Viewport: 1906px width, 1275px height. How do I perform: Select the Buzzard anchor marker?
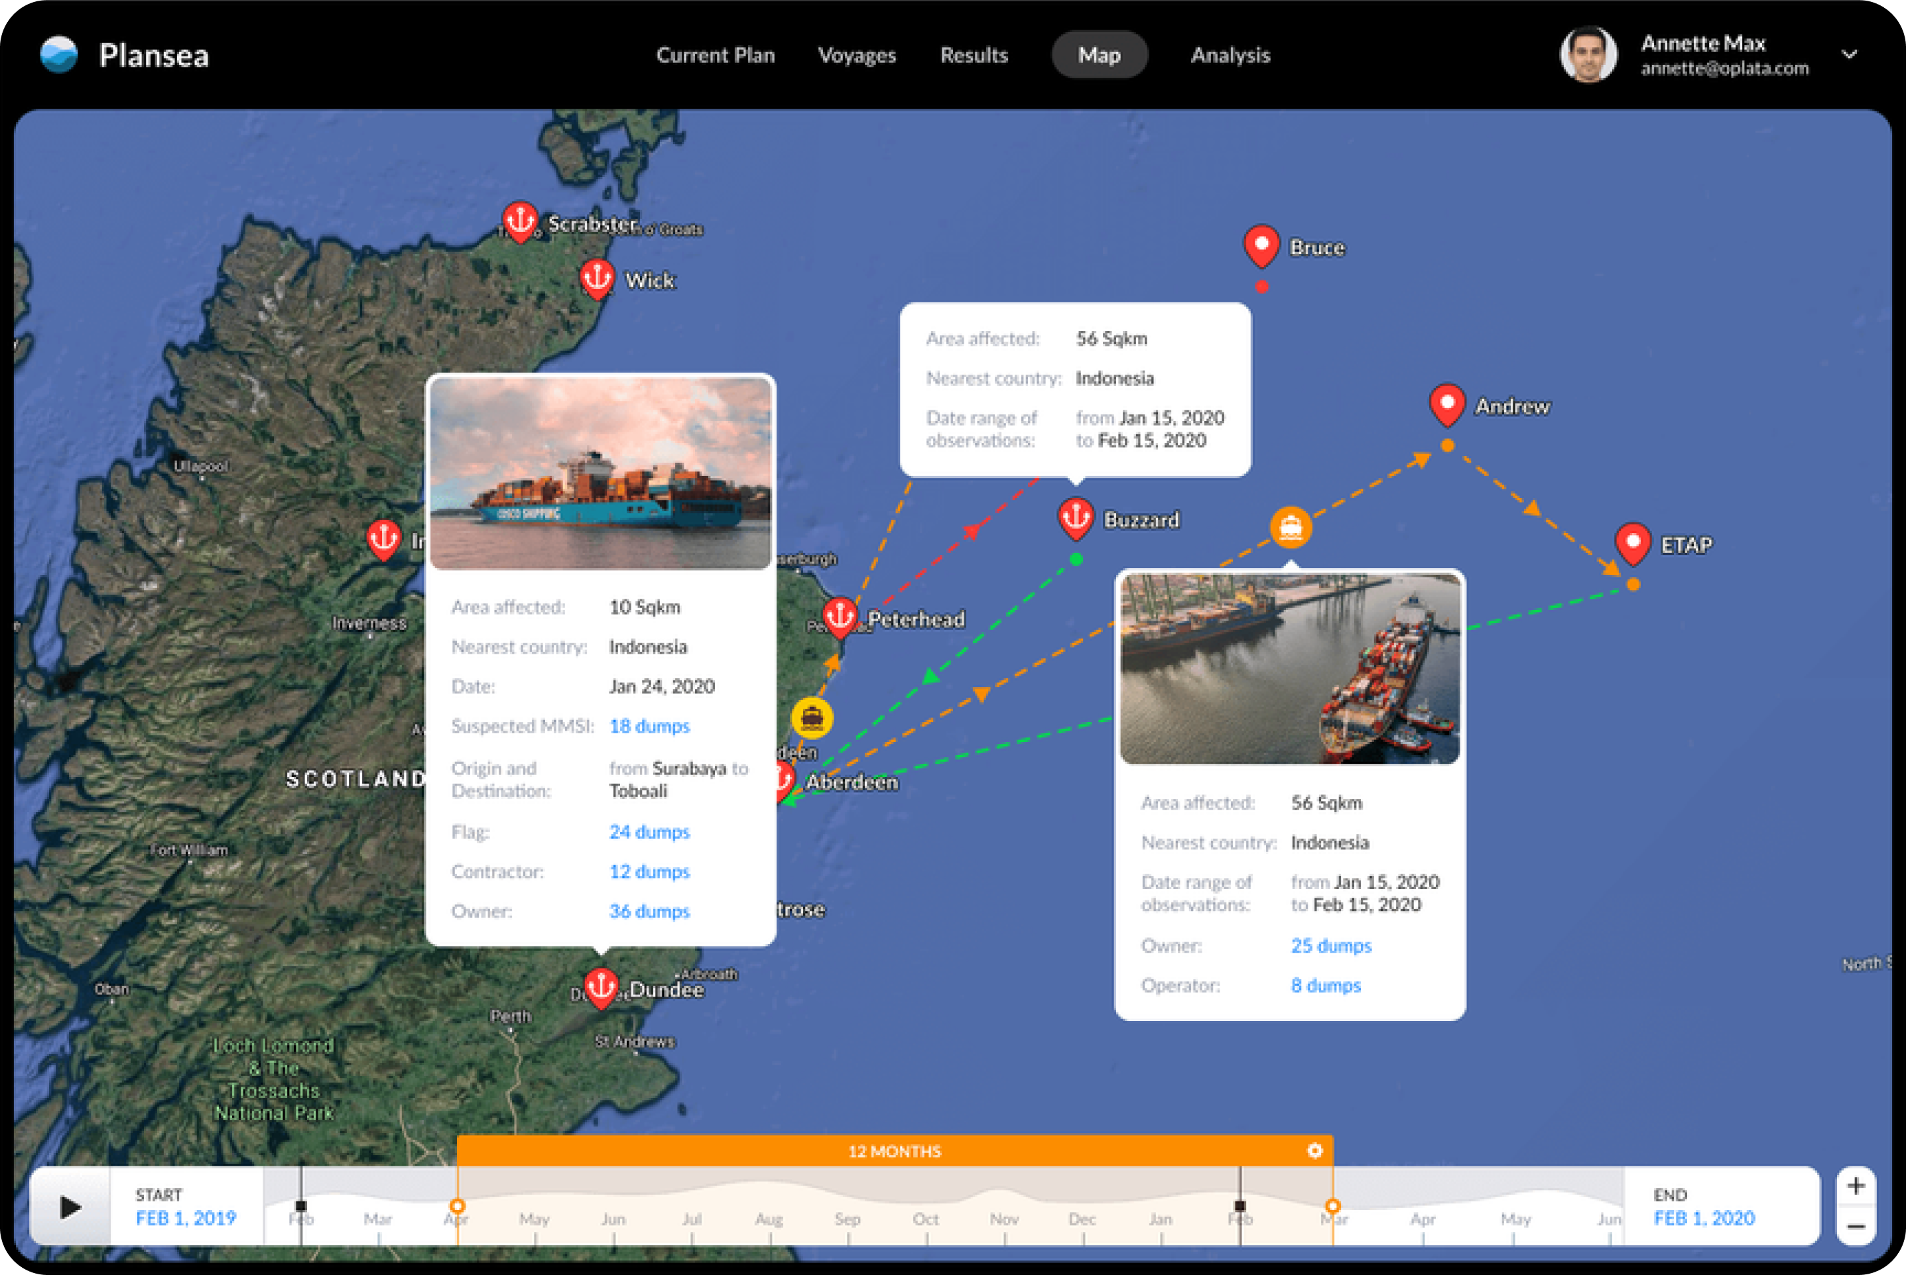tap(1076, 517)
